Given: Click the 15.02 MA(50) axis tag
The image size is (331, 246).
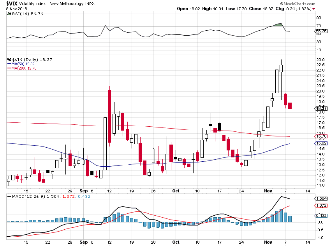Looking at the screenshot, I should coord(321,143).
